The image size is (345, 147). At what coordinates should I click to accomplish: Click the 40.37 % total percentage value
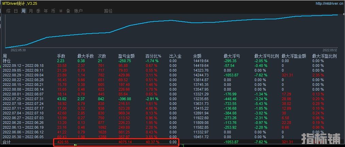(152, 142)
